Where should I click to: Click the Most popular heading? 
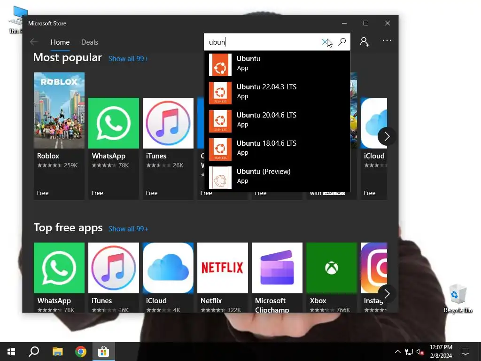(68, 58)
